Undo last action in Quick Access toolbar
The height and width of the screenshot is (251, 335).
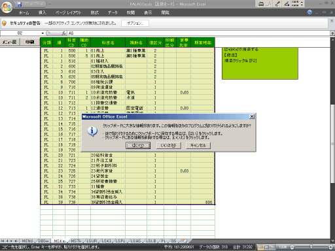point(27,4)
